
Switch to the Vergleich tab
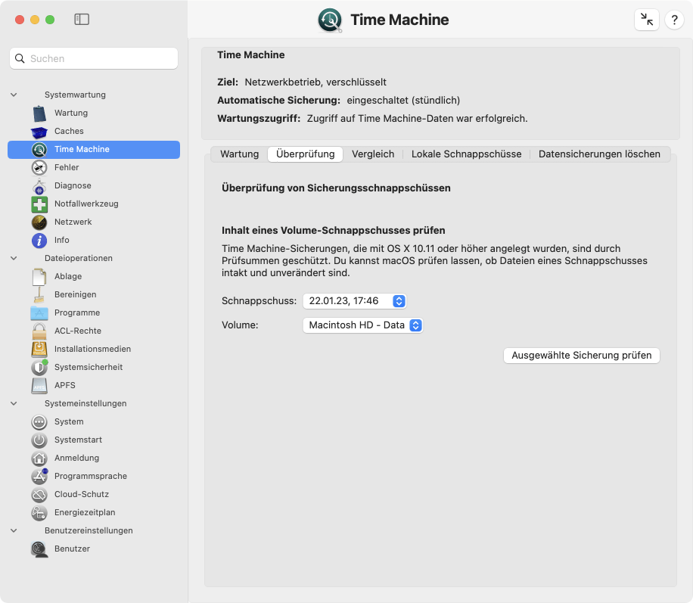click(373, 154)
